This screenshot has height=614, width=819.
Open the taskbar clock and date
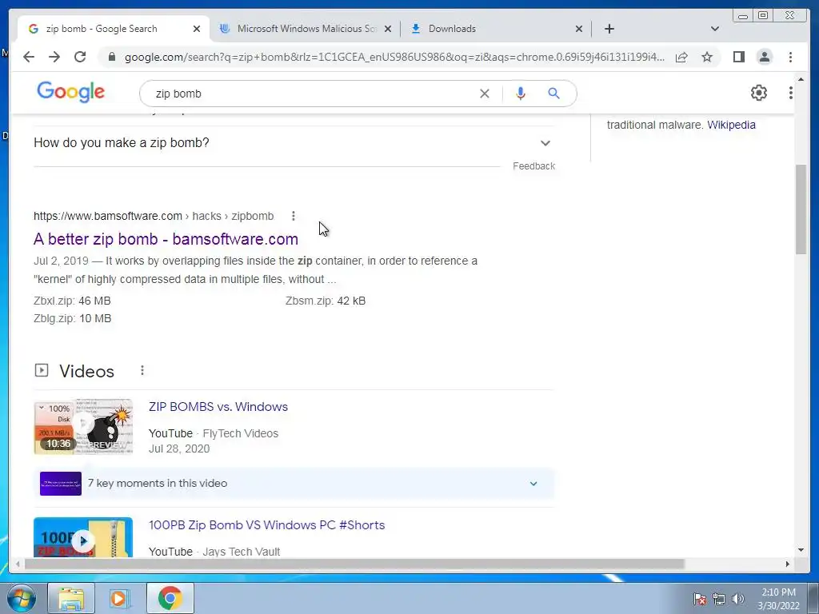(x=778, y=599)
